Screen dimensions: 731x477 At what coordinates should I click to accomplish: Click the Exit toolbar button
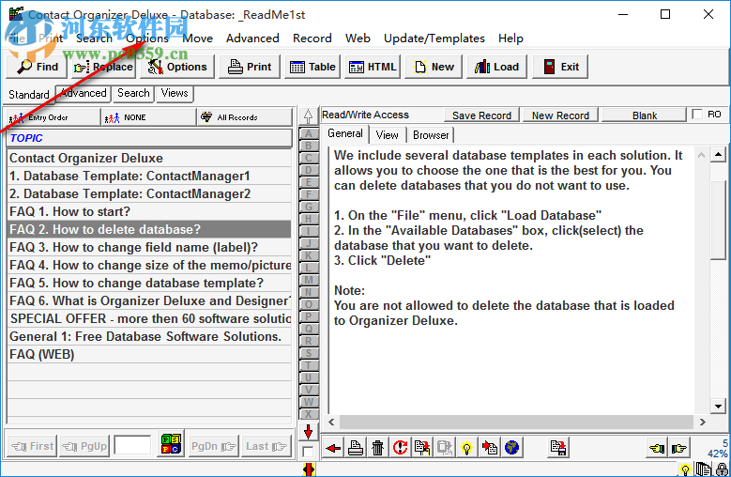pyautogui.click(x=560, y=67)
